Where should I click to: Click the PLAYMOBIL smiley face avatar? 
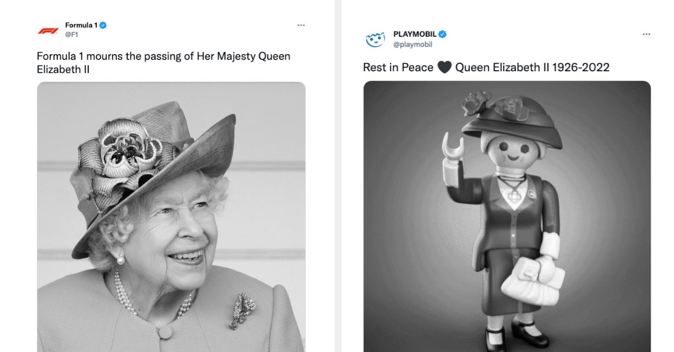tap(375, 39)
